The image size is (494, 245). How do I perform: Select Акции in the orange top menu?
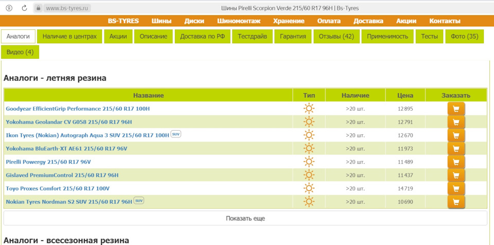tap(406, 21)
